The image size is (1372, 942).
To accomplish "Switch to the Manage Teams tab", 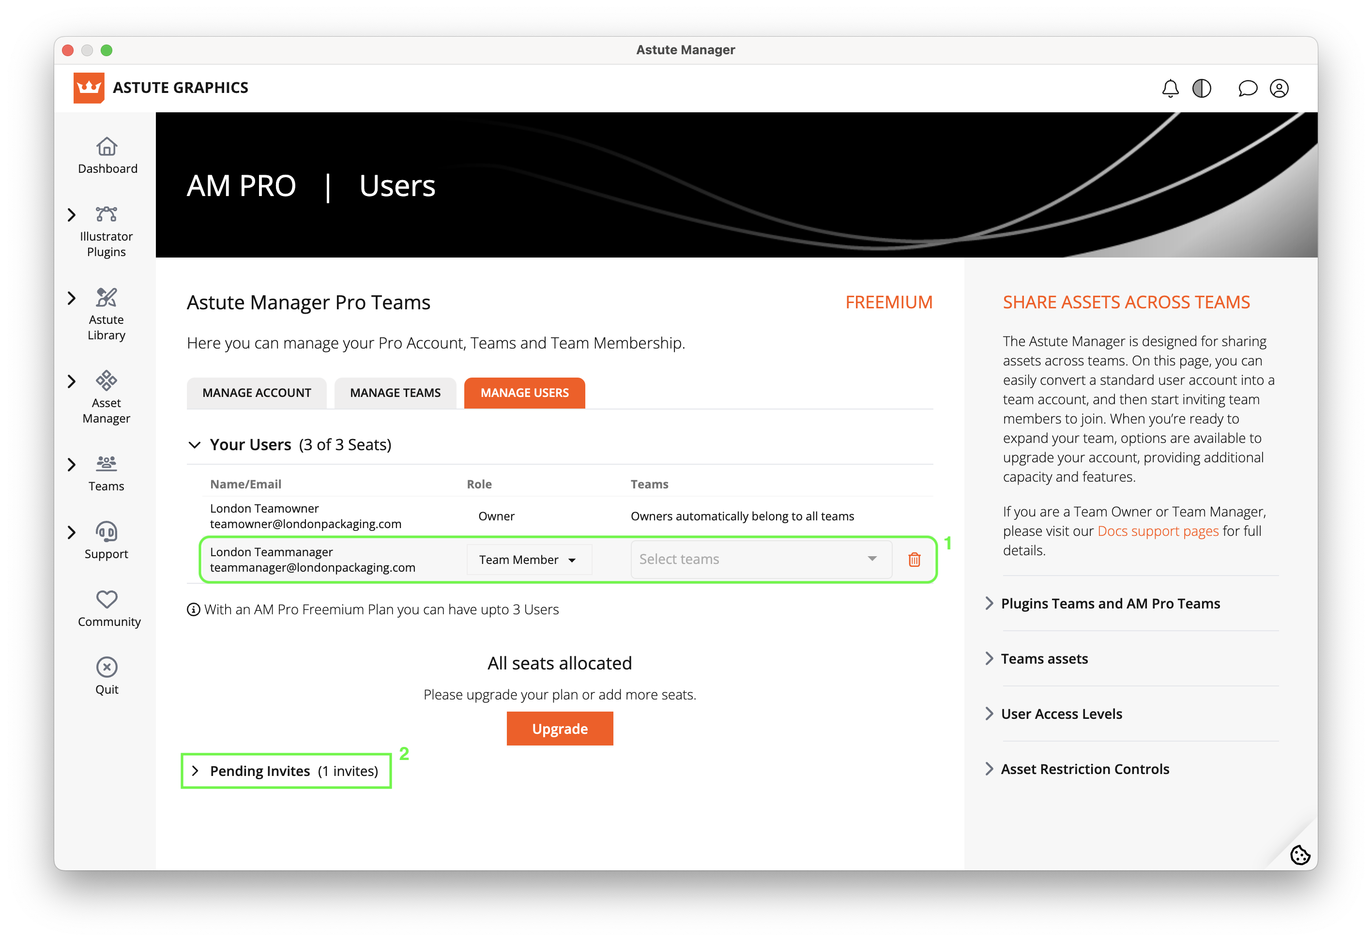I will (395, 393).
